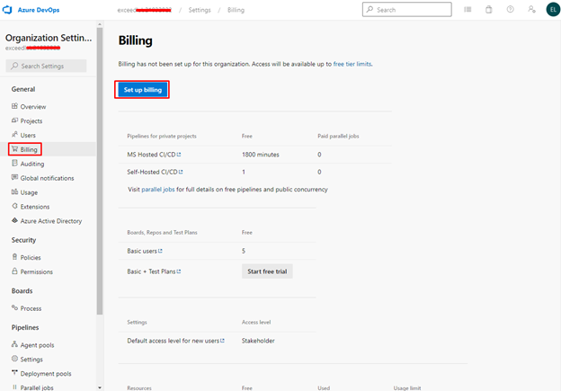Click the organization name breadcrumb
This screenshot has width=561, height=391.
[x=145, y=10]
